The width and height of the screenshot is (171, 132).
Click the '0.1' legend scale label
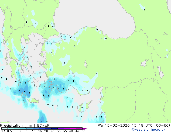(x=3, y=131)
